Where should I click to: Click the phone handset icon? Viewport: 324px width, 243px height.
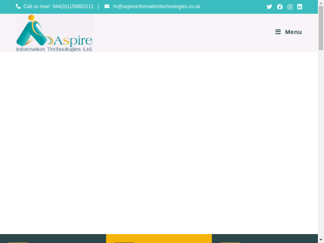click(x=18, y=6)
